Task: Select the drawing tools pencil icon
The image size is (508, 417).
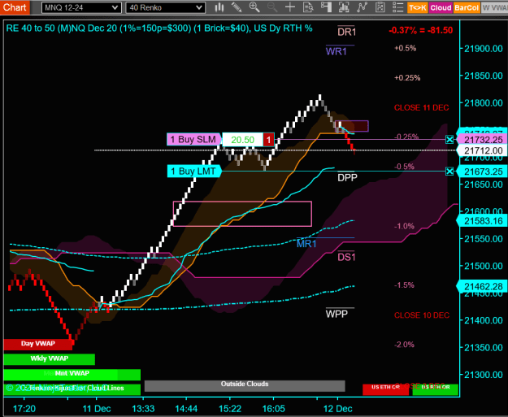Action: tap(237, 7)
